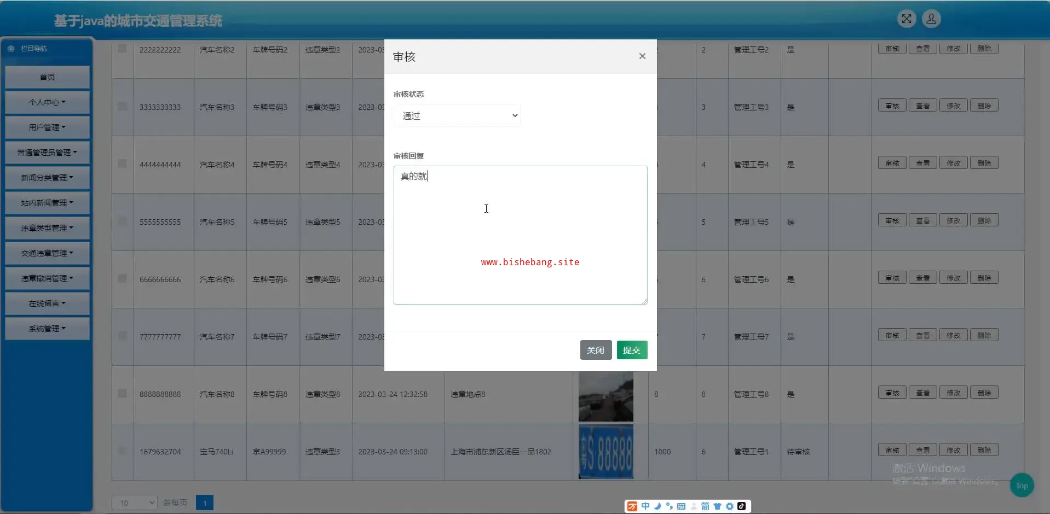Image resolution: width=1050 pixels, height=514 pixels.
Task: Open the 系统管理 sidebar menu
Action: coord(47,329)
